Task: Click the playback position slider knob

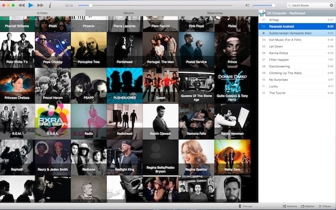Action: coord(90,5)
